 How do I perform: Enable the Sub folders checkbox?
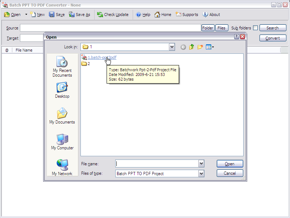click(255, 28)
